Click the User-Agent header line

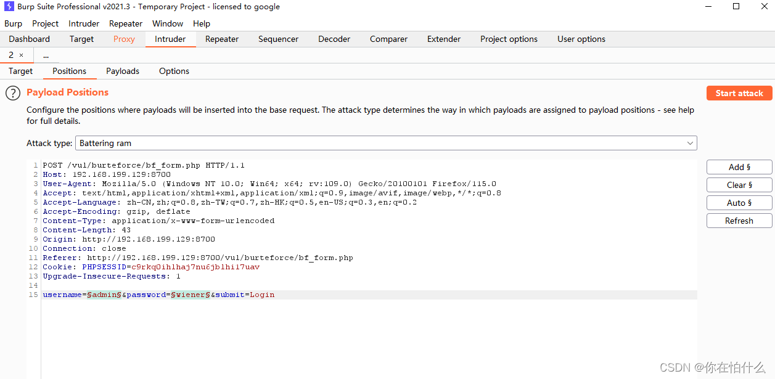click(x=269, y=184)
